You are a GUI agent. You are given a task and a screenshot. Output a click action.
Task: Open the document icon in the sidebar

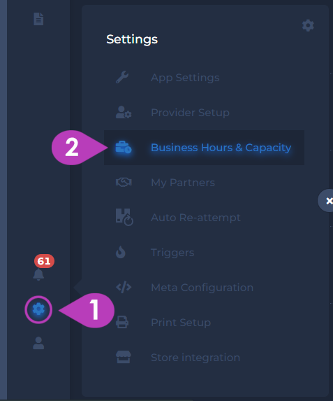pyautogui.click(x=38, y=19)
